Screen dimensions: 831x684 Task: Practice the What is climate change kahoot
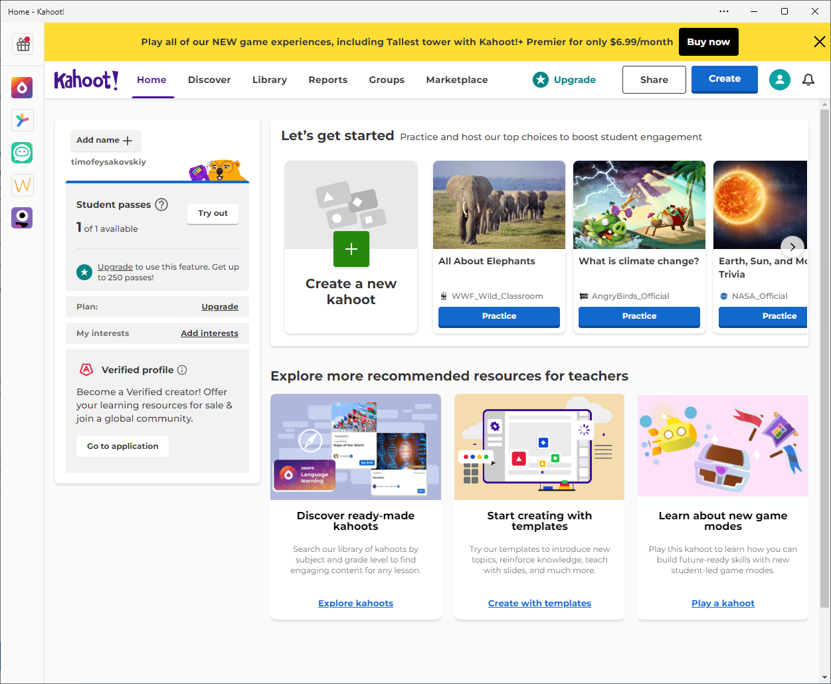click(639, 317)
